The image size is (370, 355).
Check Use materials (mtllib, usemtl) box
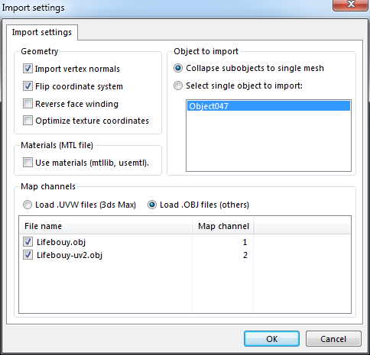pos(28,163)
